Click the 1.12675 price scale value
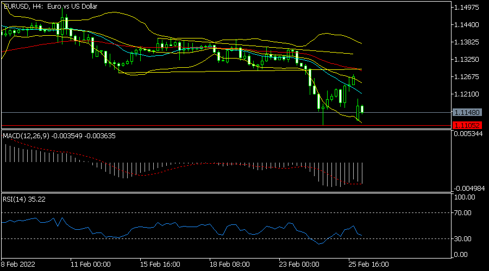The height and width of the screenshot is (271, 489). [467, 76]
